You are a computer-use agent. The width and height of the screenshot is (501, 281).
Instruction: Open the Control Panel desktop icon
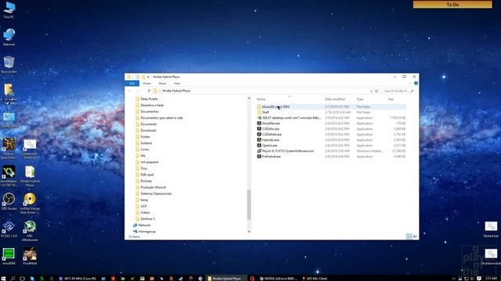(9, 119)
